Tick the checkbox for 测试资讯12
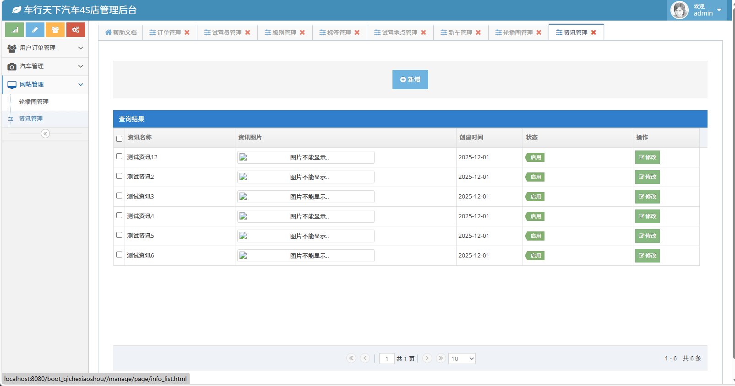The image size is (735, 386). point(120,156)
